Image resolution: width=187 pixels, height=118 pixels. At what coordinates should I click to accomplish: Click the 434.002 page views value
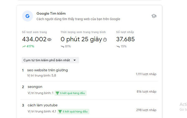[34, 39]
